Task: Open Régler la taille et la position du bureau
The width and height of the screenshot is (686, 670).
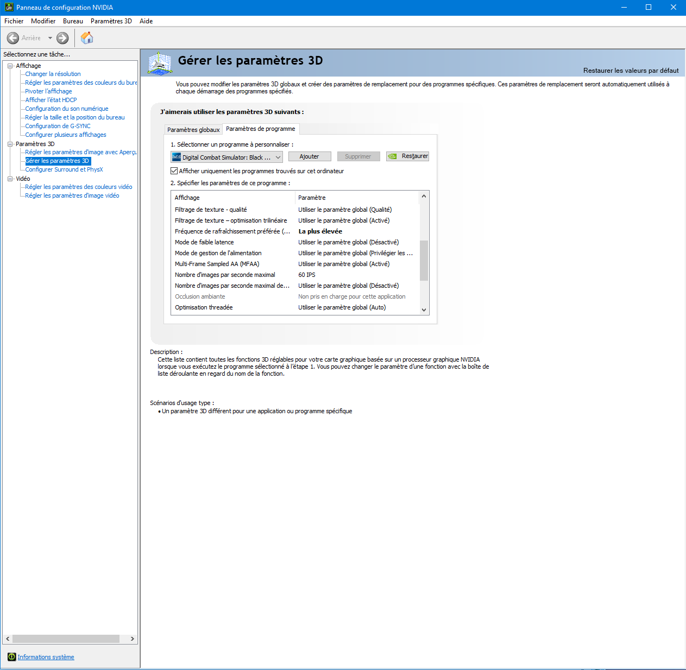Action: 75,117
